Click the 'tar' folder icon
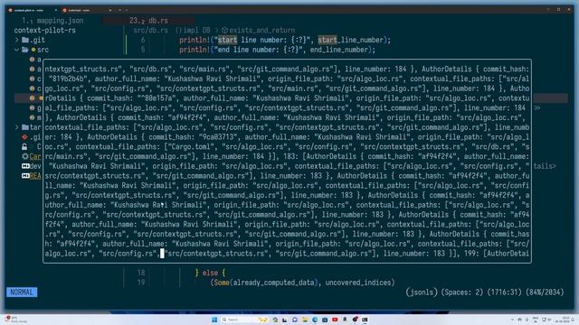The image size is (579, 325). (25, 127)
